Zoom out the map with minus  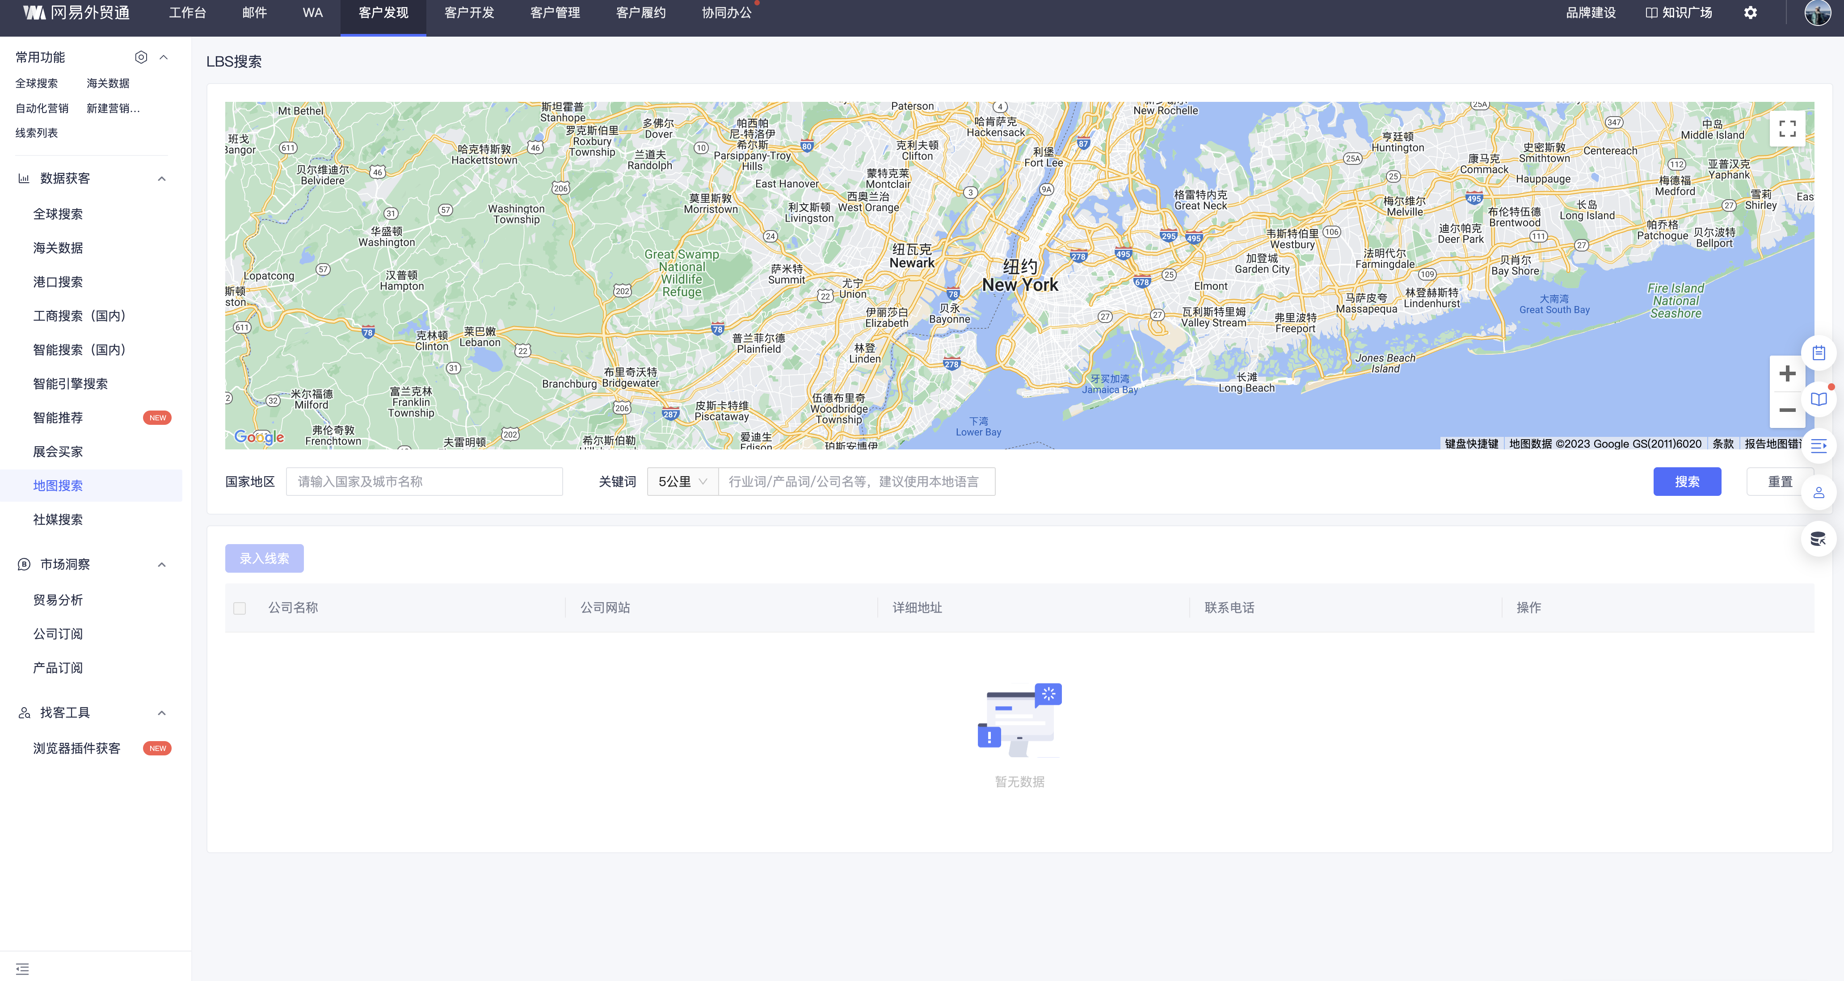[x=1787, y=410]
